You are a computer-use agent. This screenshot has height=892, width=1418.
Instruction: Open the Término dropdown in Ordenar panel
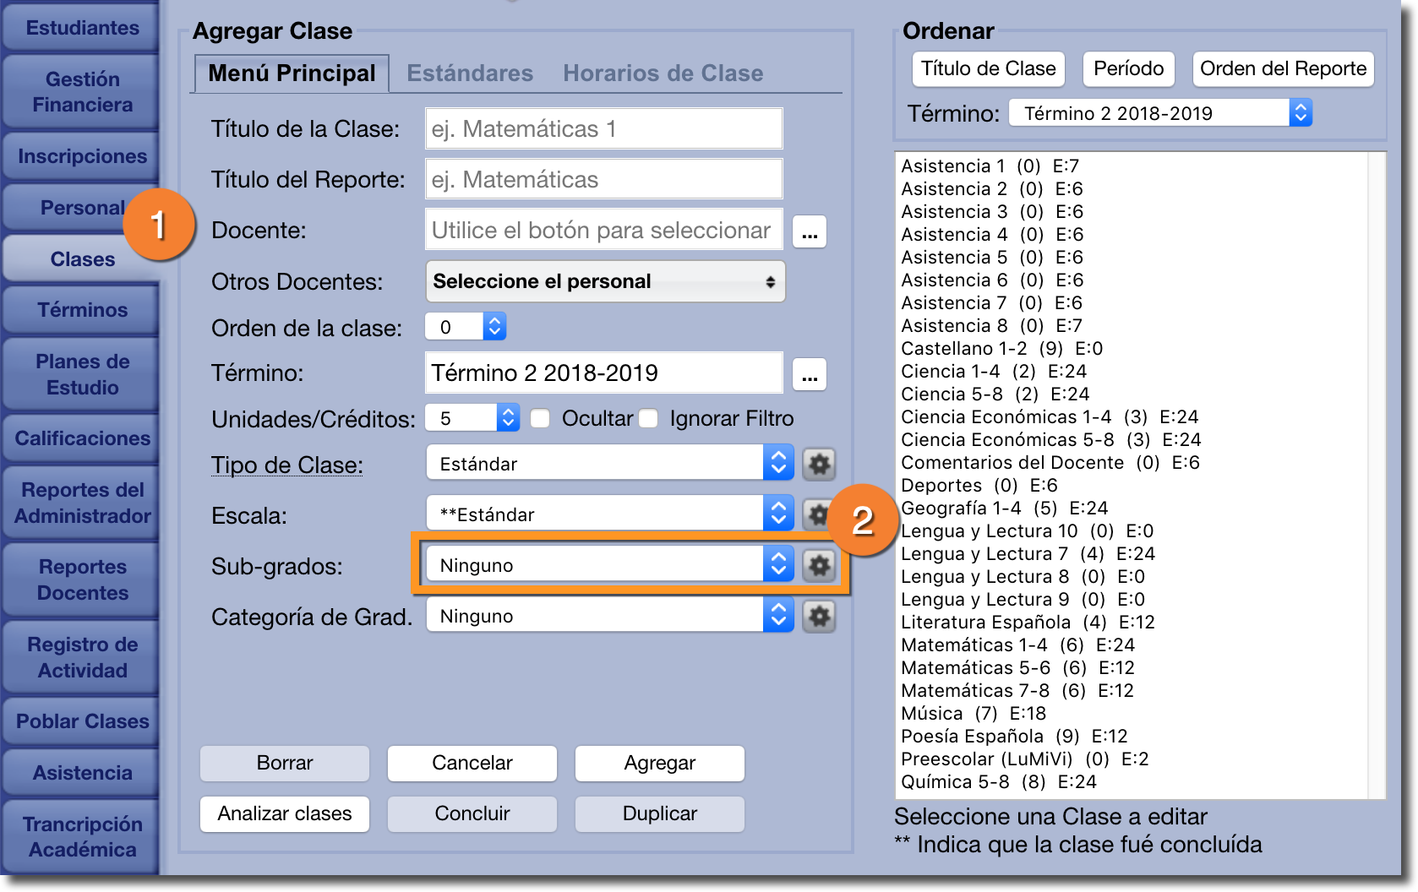pyautogui.click(x=1159, y=113)
